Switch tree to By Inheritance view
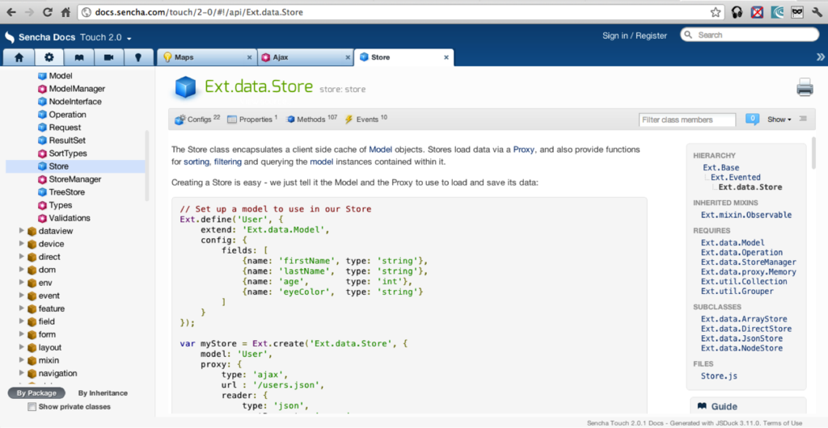 coord(103,392)
